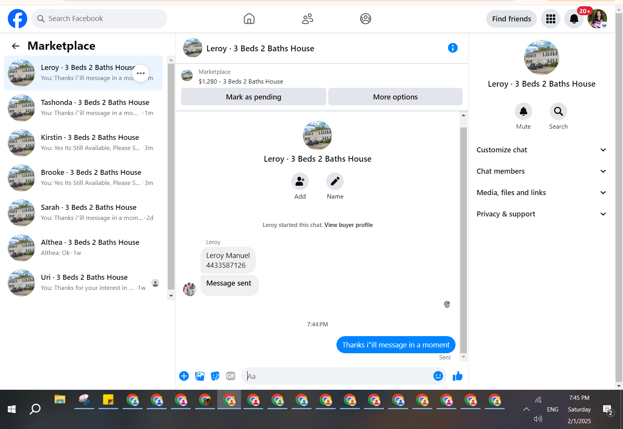Open Uri conversation
The width and height of the screenshot is (623, 429).
click(x=83, y=283)
